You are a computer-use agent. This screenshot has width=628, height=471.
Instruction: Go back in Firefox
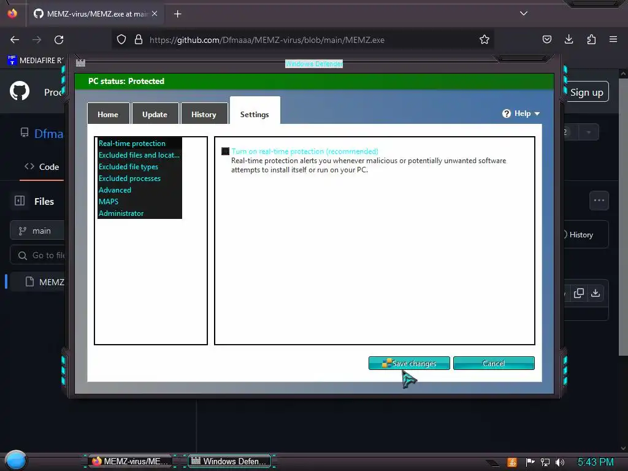(15, 40)
